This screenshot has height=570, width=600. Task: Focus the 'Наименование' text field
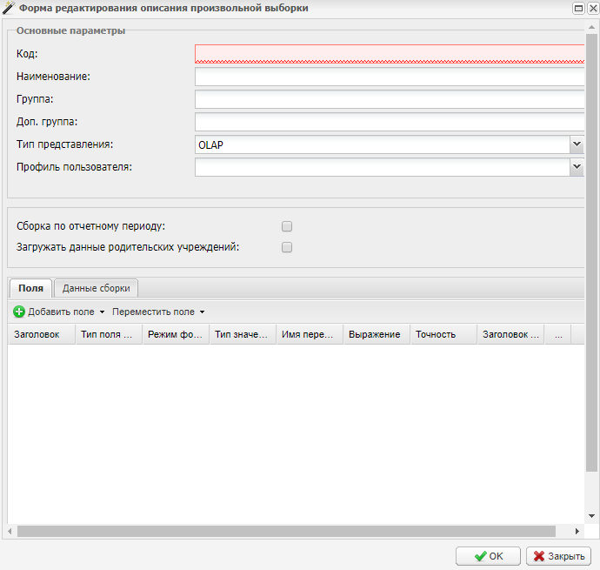click(389, 77)
